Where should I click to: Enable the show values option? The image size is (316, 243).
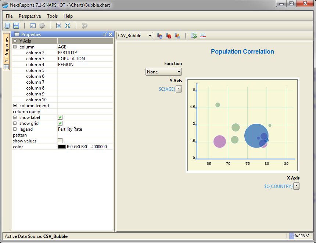[60, 141]
